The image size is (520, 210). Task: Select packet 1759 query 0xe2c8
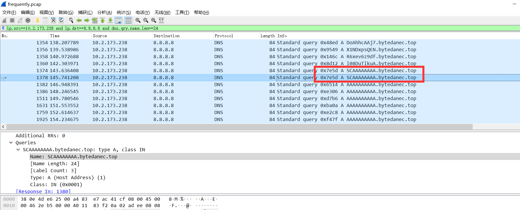point(260,112)
